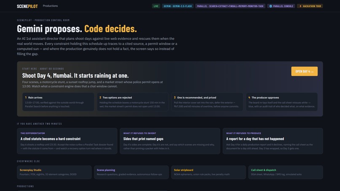Viewport: 340px width, 191px height.
Task: Select the Rain arrives step card
Action: pyautogui.click(x=58, y=102)
